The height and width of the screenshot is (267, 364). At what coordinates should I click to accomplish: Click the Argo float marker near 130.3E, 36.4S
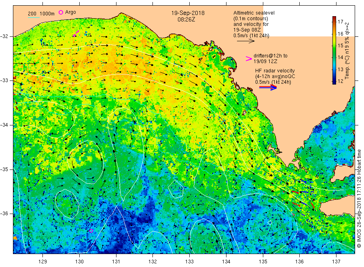(x=91, y=231)
